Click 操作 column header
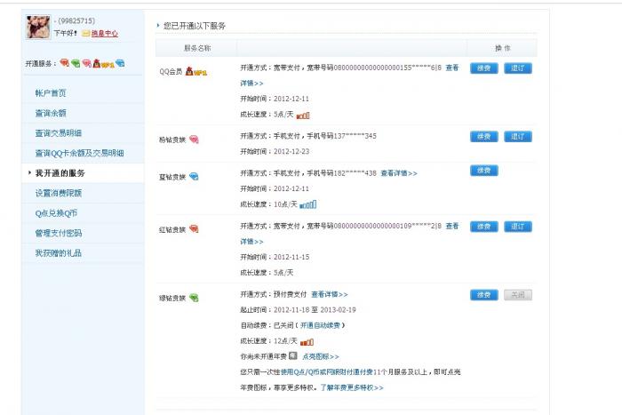Screen dimensions: 622x415 pyautogui.click(x=503, y=48)
